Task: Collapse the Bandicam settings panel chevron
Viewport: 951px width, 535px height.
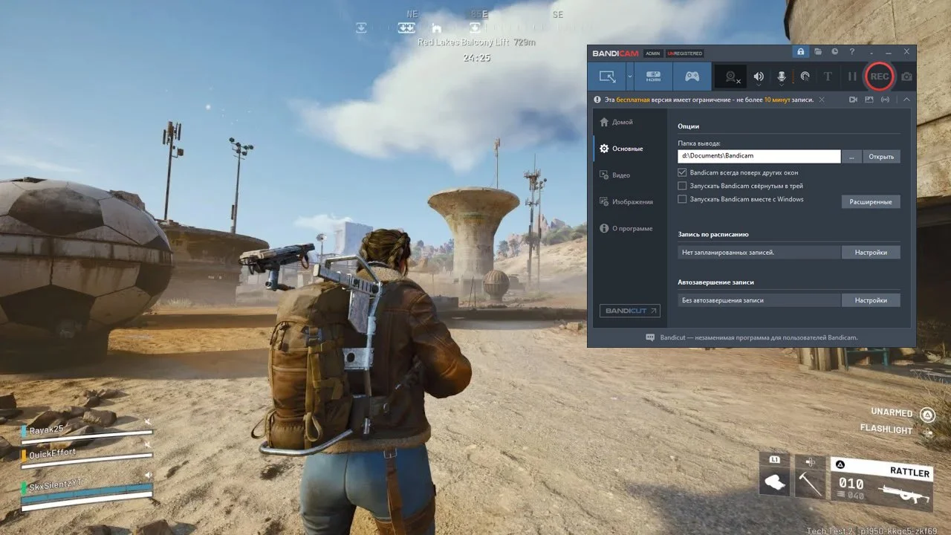Action: (906, 100)
